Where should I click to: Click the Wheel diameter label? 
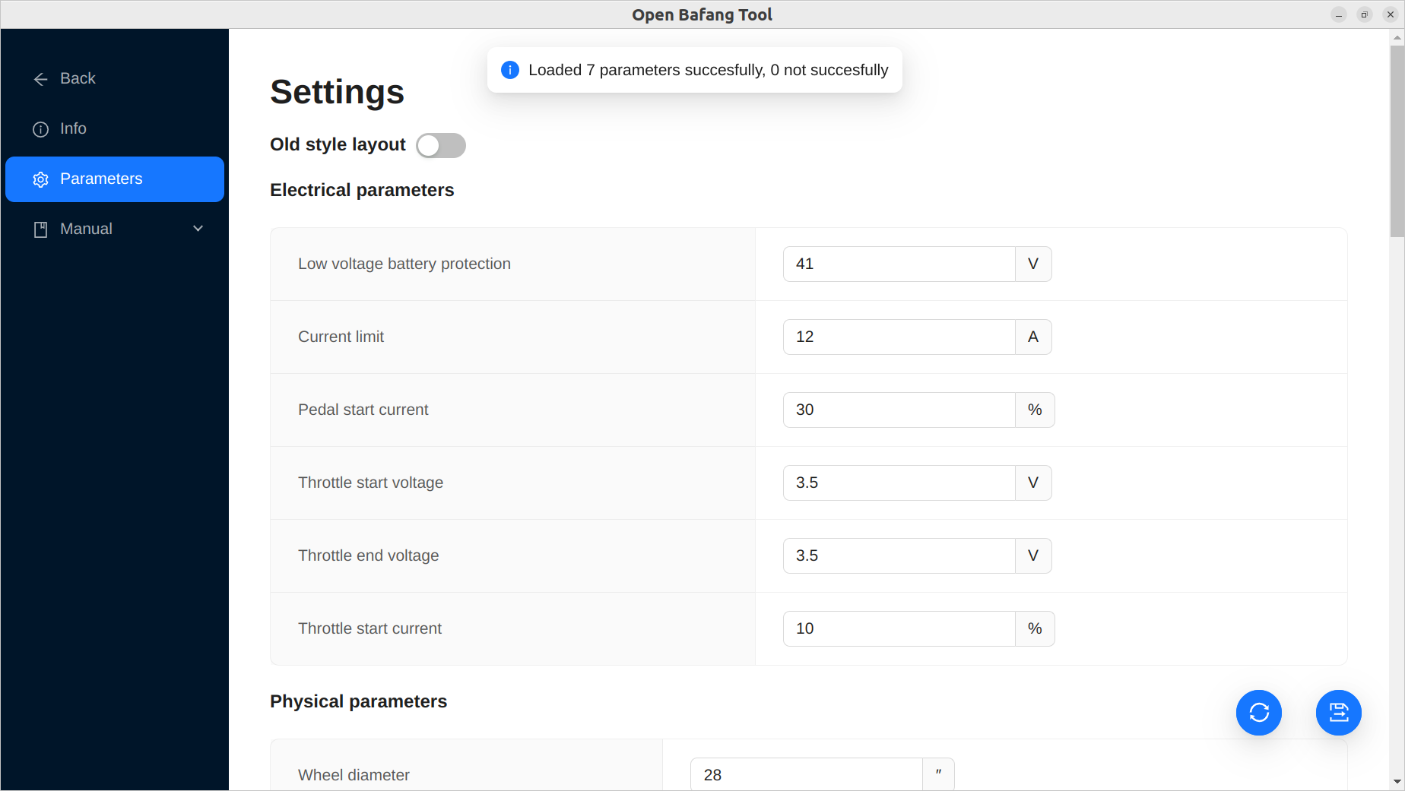[x=354, y=775]
